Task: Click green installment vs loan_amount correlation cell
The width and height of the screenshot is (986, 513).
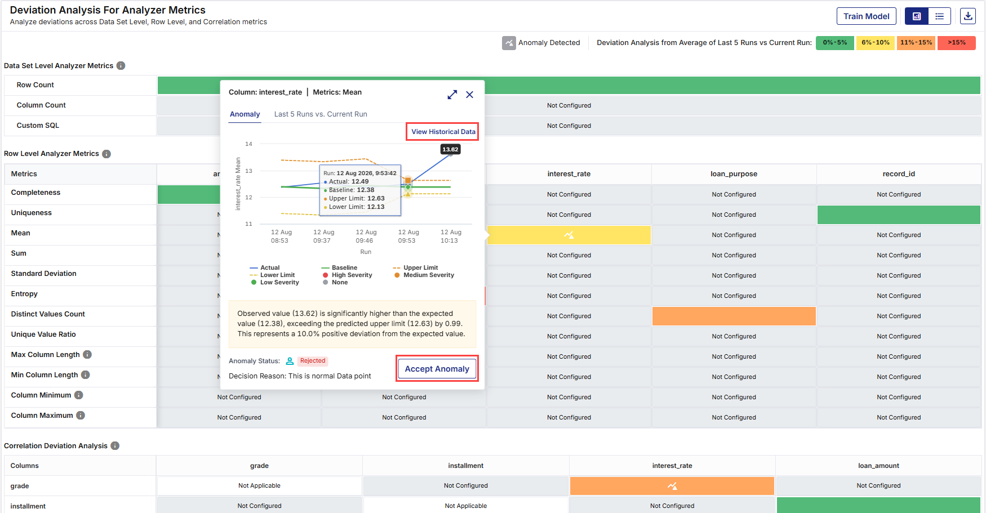Action: [878, 505]
